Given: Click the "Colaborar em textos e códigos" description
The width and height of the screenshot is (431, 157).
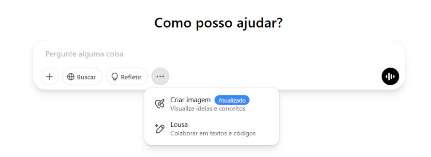Looking at the screenshot, I should 213,134.
